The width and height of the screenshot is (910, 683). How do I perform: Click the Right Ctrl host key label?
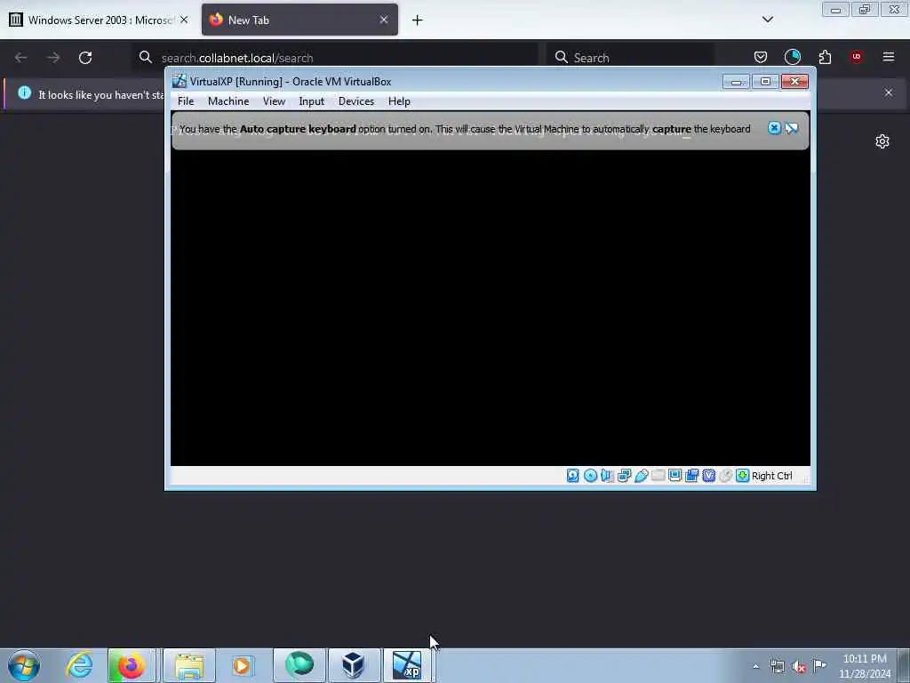[772, 476]
